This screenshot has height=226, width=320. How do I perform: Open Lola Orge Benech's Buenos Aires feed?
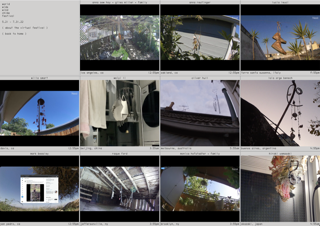[280, 113]
